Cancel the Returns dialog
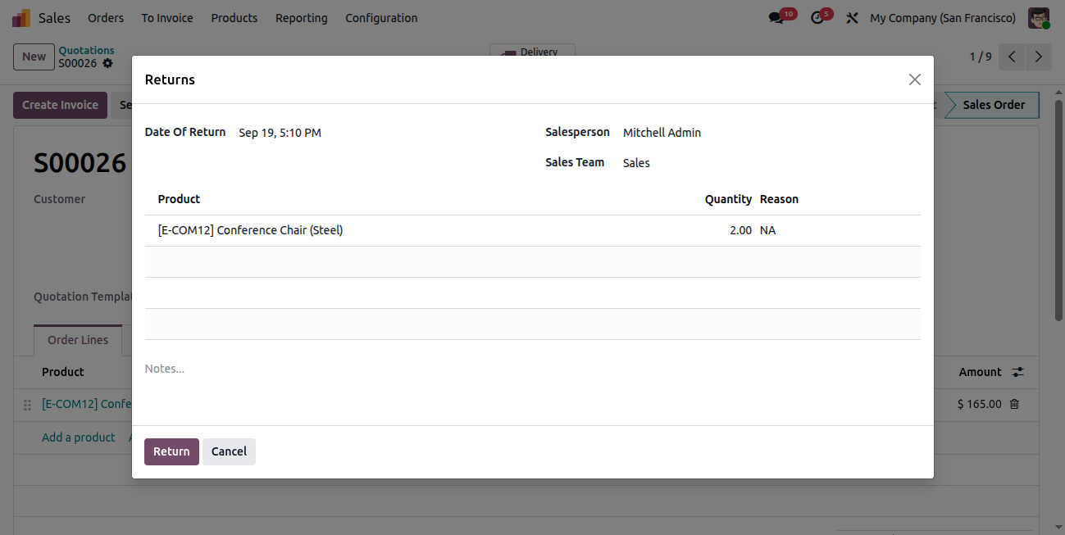Screen dimensions: 1065x535 [229, 451]
